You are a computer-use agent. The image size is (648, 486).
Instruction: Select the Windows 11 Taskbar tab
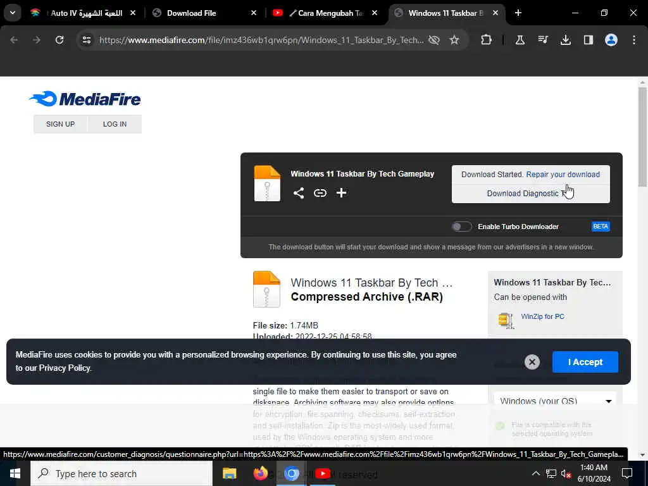pos(446,13)
